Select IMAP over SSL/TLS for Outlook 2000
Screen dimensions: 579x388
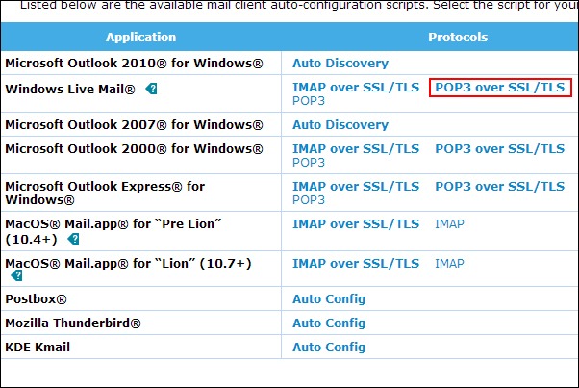coord(356,149)
